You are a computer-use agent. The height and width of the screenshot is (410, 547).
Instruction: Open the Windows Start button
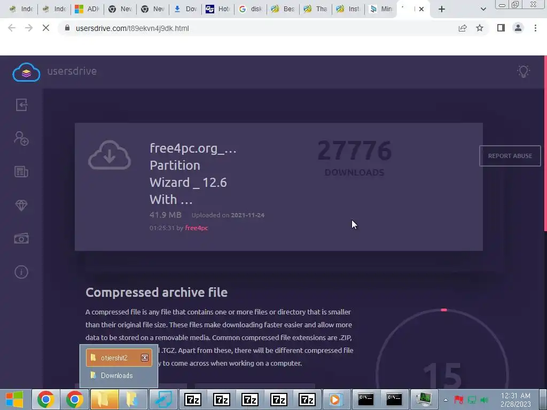click(x=14, y=399)
